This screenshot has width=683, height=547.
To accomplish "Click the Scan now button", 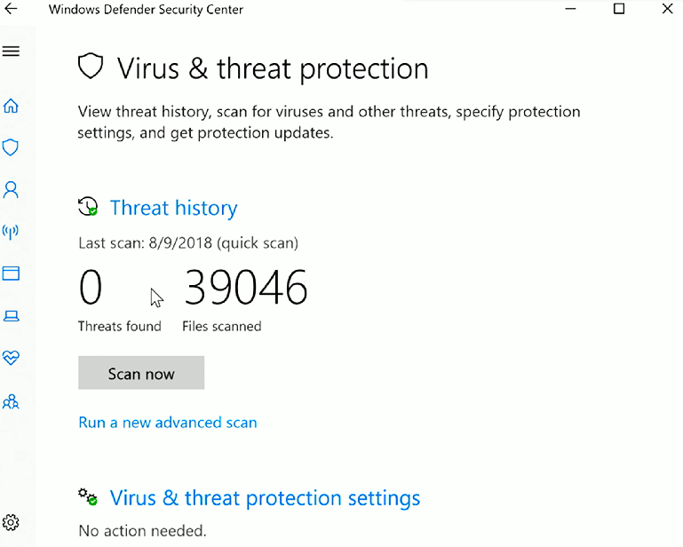I will (x=141, y=373).
